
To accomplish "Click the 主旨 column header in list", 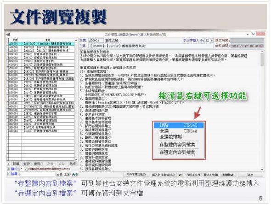I will tap(48, 40).
